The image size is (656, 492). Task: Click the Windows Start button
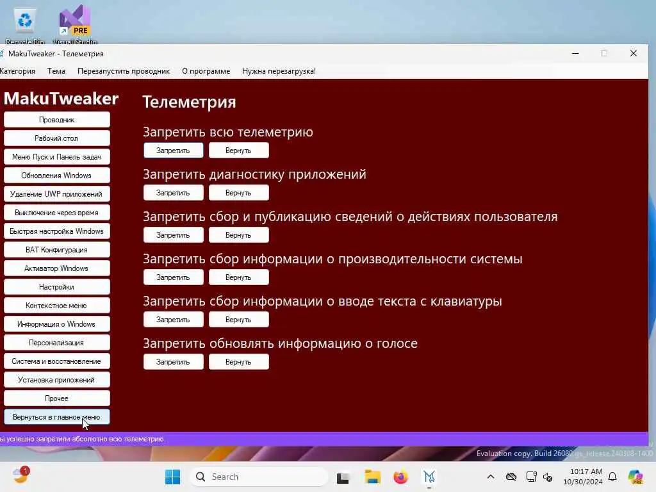tap(172, 477)
